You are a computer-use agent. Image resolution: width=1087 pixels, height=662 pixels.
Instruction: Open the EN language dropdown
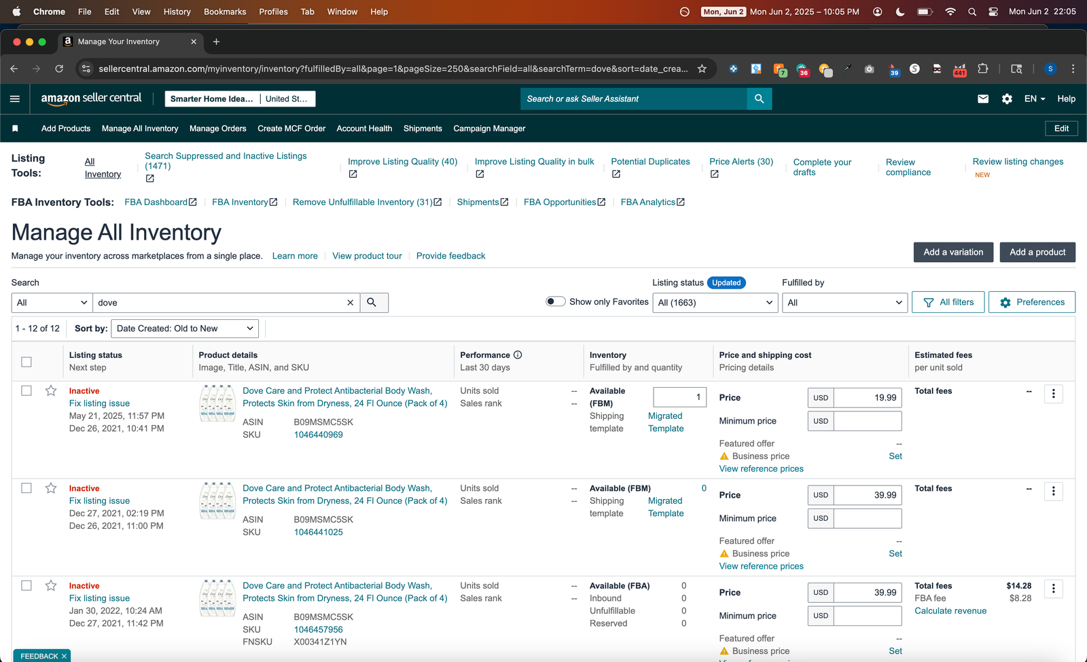tap(1035, 99)
